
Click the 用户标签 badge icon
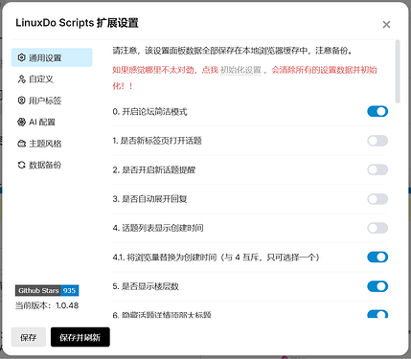click(x=21, y=101)
